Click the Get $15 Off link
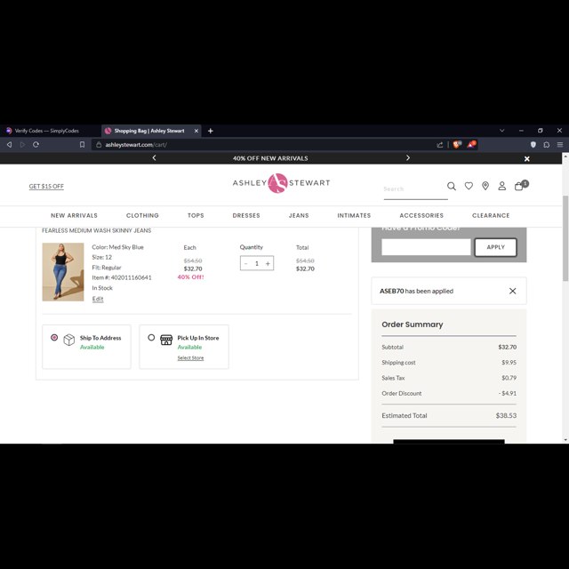 [x=46, y=186]
